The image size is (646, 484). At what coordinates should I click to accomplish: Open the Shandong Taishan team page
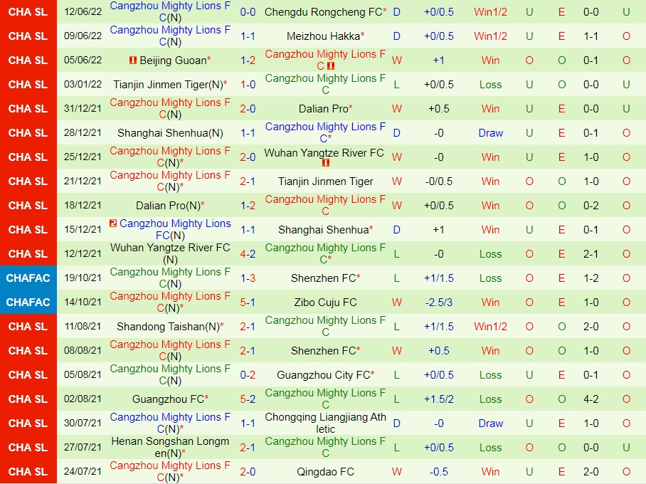(170, 326)
